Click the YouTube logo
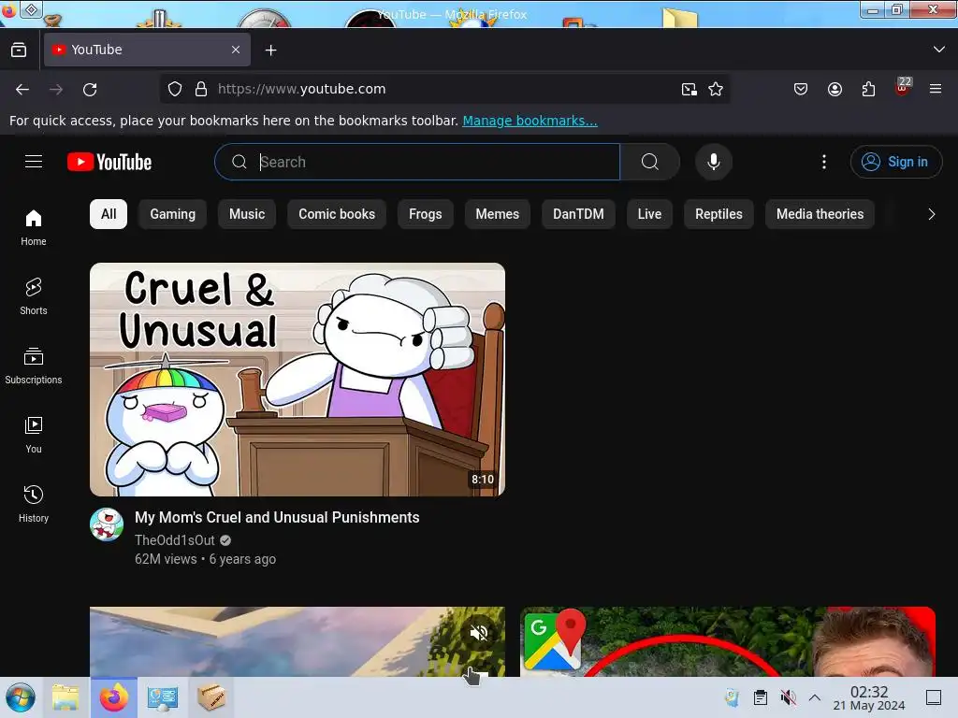958x718 pixels. pyautogui.click(x=109, y=162)
